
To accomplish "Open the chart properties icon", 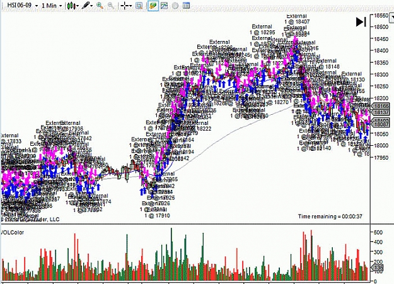I will [186, 6].
